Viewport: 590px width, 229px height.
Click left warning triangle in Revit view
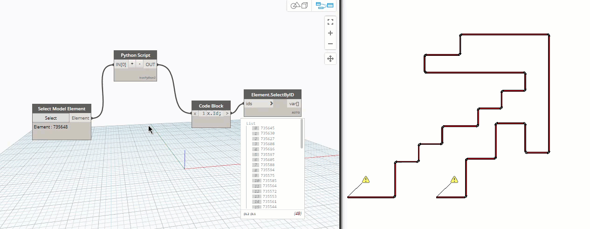pyautogui.click(x=366, y=180)
